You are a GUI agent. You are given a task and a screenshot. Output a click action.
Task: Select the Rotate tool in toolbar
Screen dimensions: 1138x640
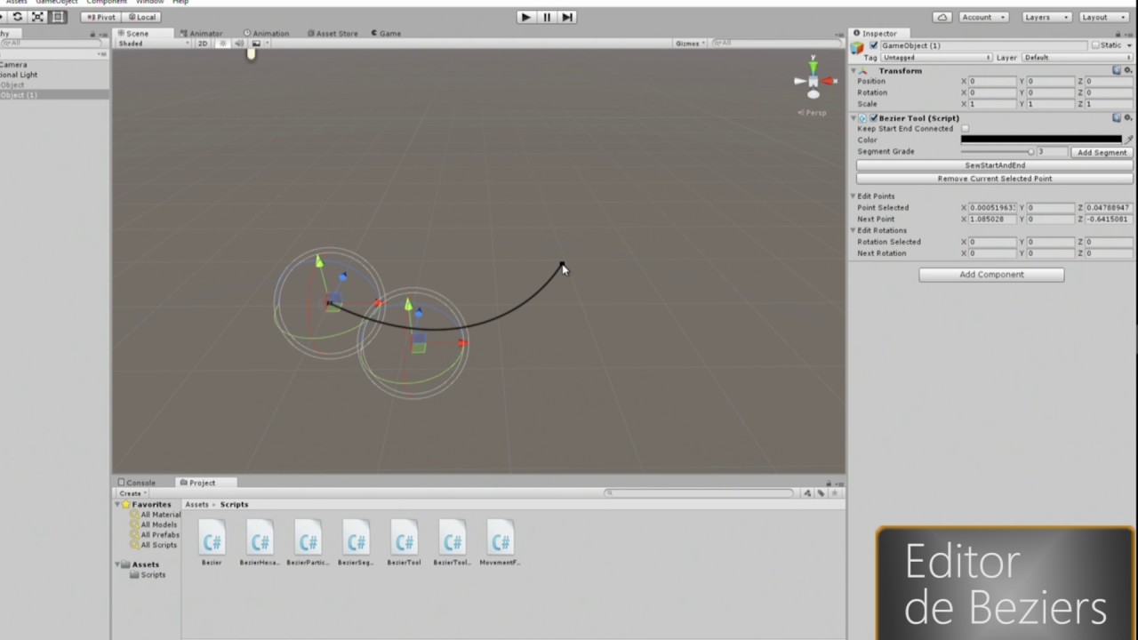coord(17,17)
